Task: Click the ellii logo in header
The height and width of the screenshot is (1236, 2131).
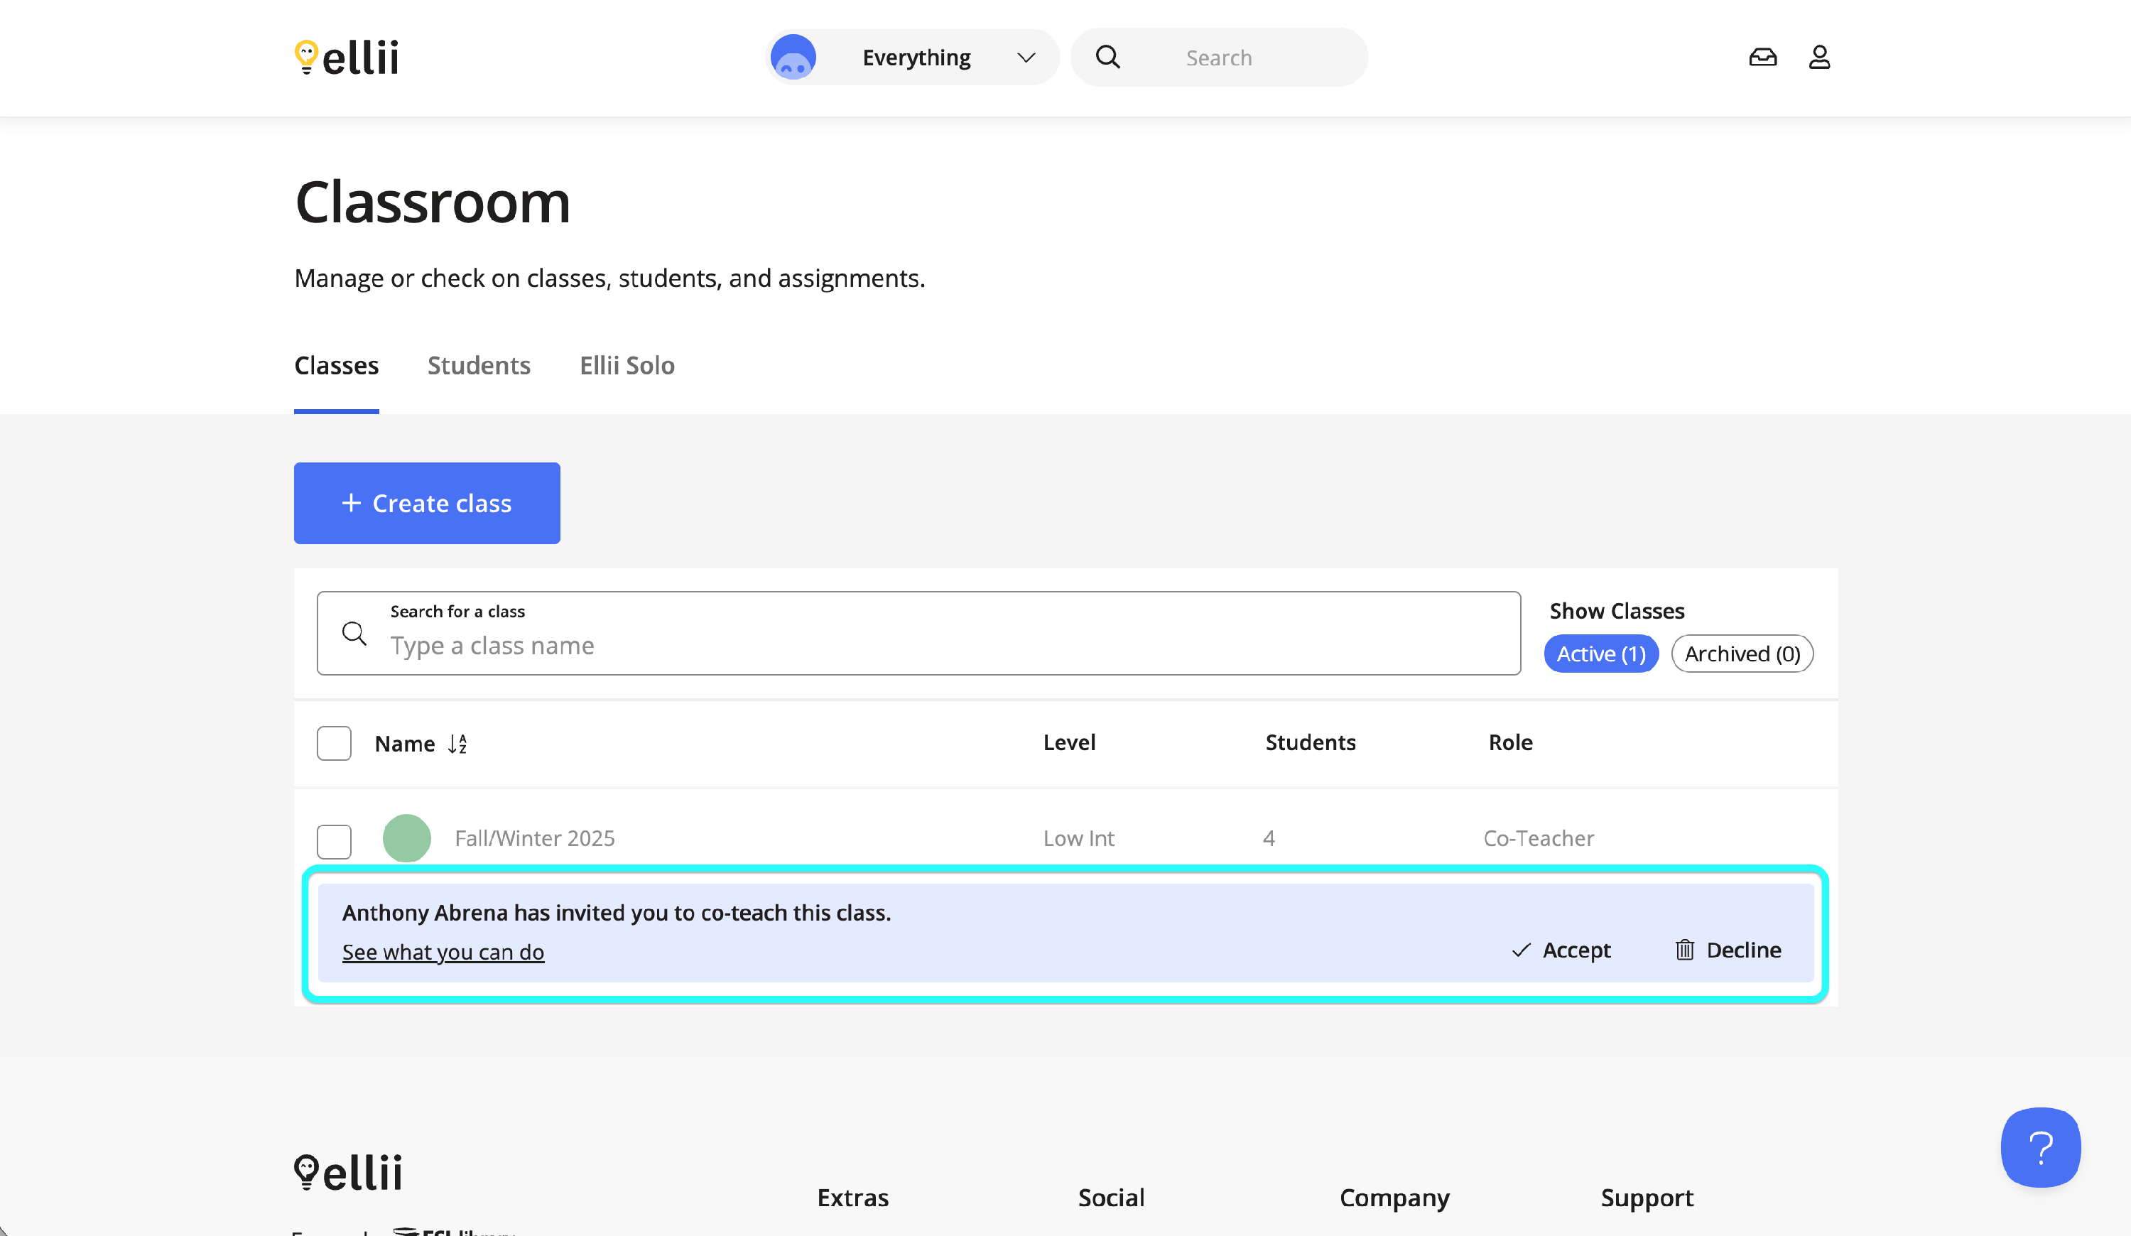Action: 347,58
